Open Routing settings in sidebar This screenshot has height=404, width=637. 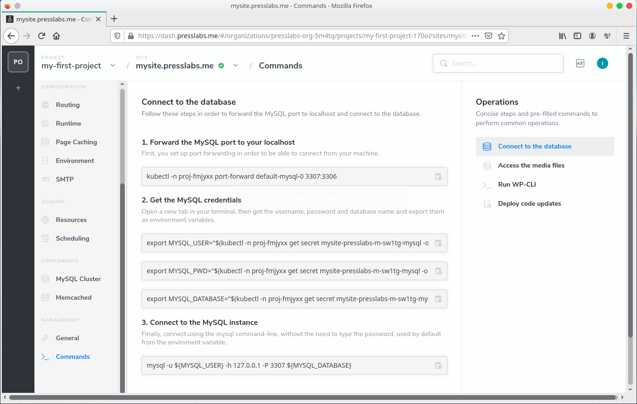(x=68, y=105)
